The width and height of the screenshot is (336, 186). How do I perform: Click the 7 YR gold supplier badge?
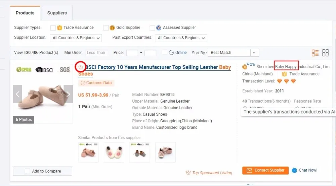click(x=248, y=66)
